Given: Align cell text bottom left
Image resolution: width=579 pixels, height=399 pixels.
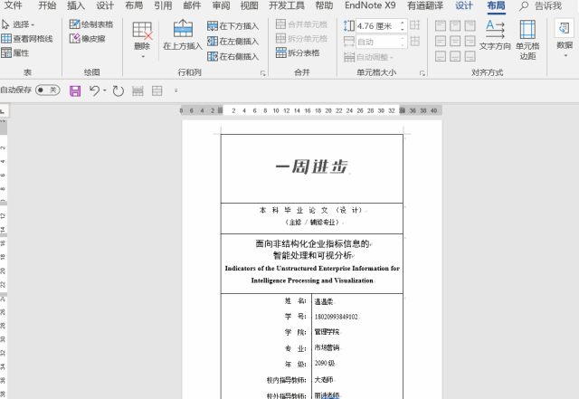Looking at the screenshot, I should click(441, 56).
